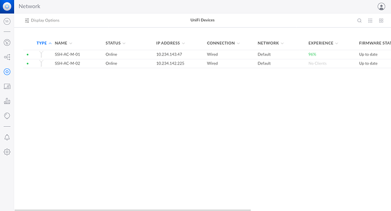The height and width of the screenshot is (211, 391).
Task: Open the user account profile icon
Action: tap(381, 6)
